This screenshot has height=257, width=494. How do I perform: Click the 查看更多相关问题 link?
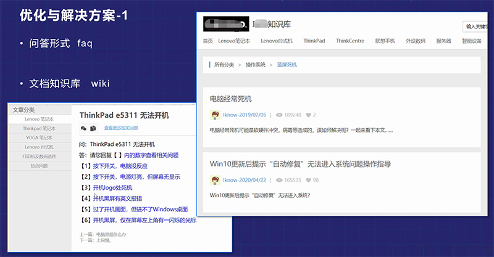pyautogui.click(x=121, y=128)
